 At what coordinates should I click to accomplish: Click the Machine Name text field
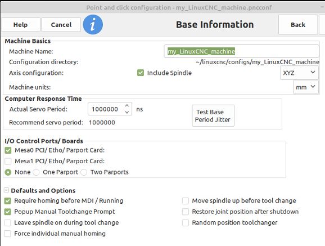[x=241, y=51]
